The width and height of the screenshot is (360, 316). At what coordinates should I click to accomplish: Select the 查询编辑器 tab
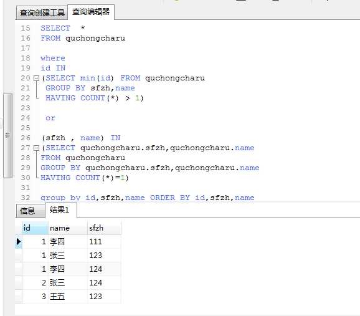click(x=91, y=12)
